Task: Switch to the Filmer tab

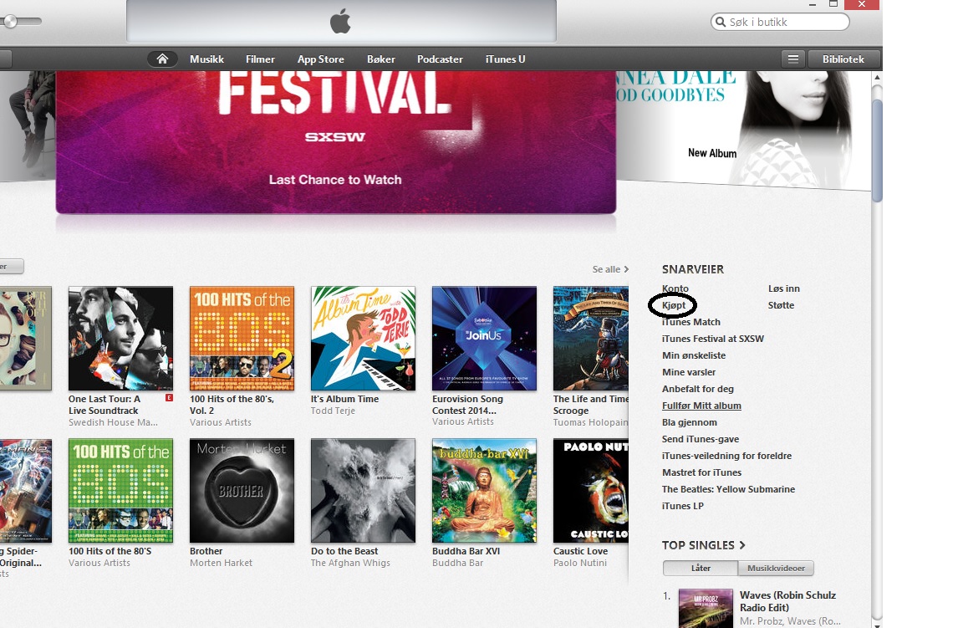Action: click(260, 59)
